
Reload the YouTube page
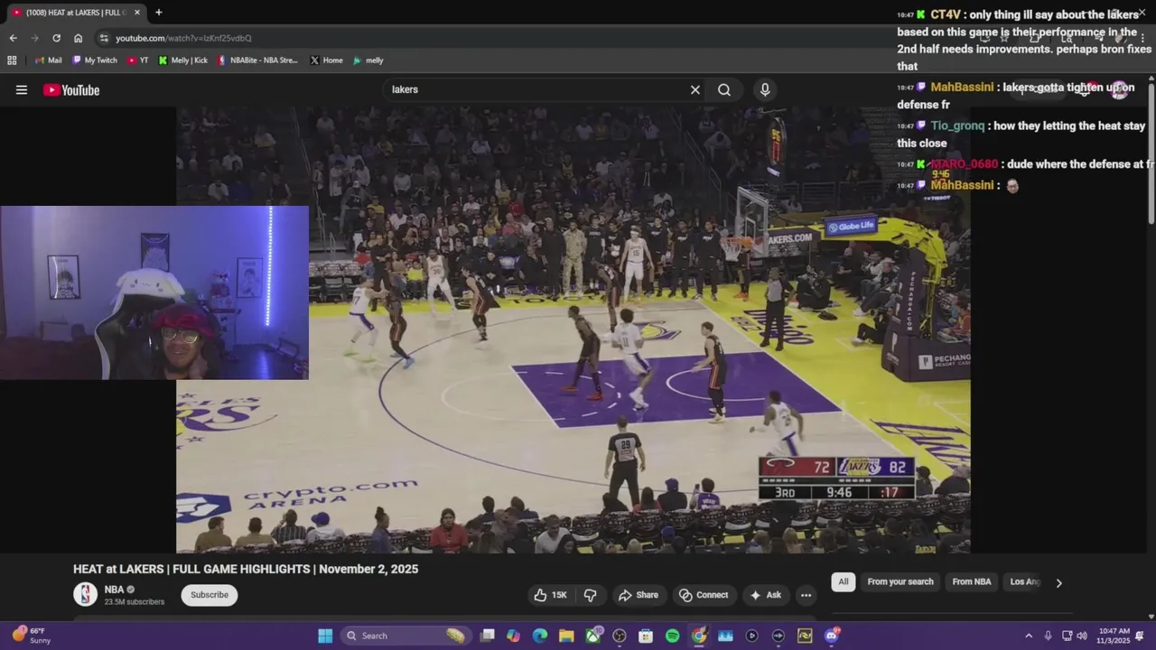pos(56,38)
